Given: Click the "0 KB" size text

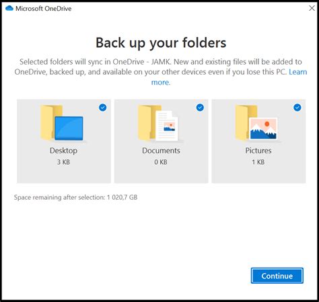Looking at the screenshot, I should click(x=161, y=162).
